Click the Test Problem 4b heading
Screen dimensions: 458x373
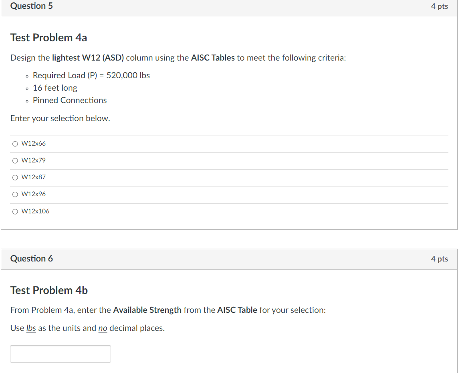tap(49, 290)
